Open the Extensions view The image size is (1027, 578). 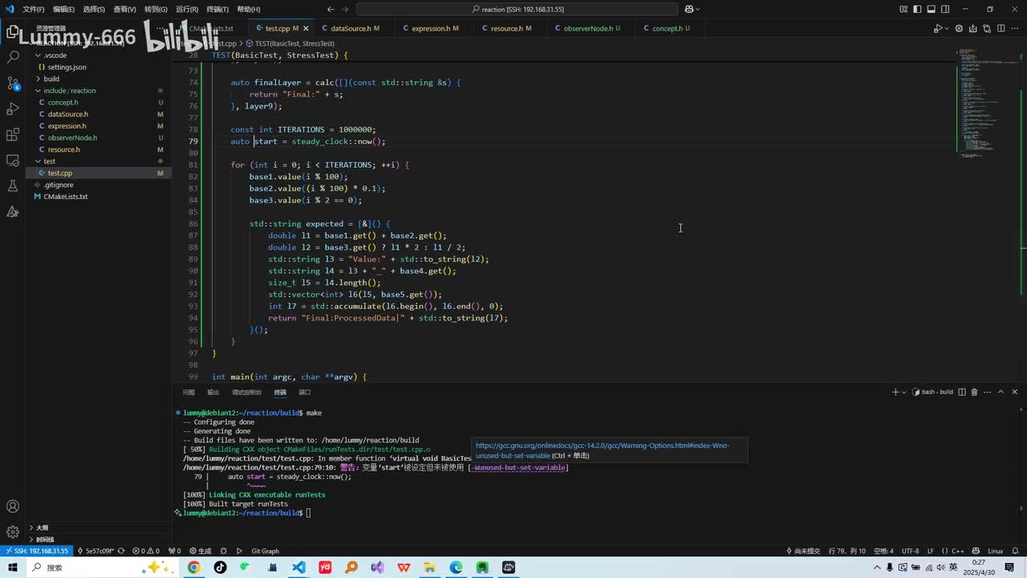(13, 134)
